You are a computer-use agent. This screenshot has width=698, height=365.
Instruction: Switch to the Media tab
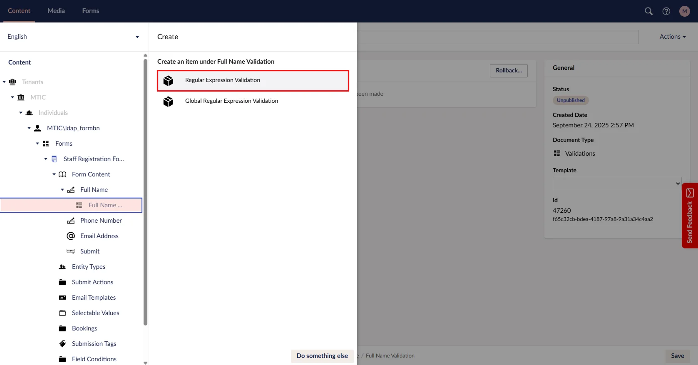coord(56,11)
